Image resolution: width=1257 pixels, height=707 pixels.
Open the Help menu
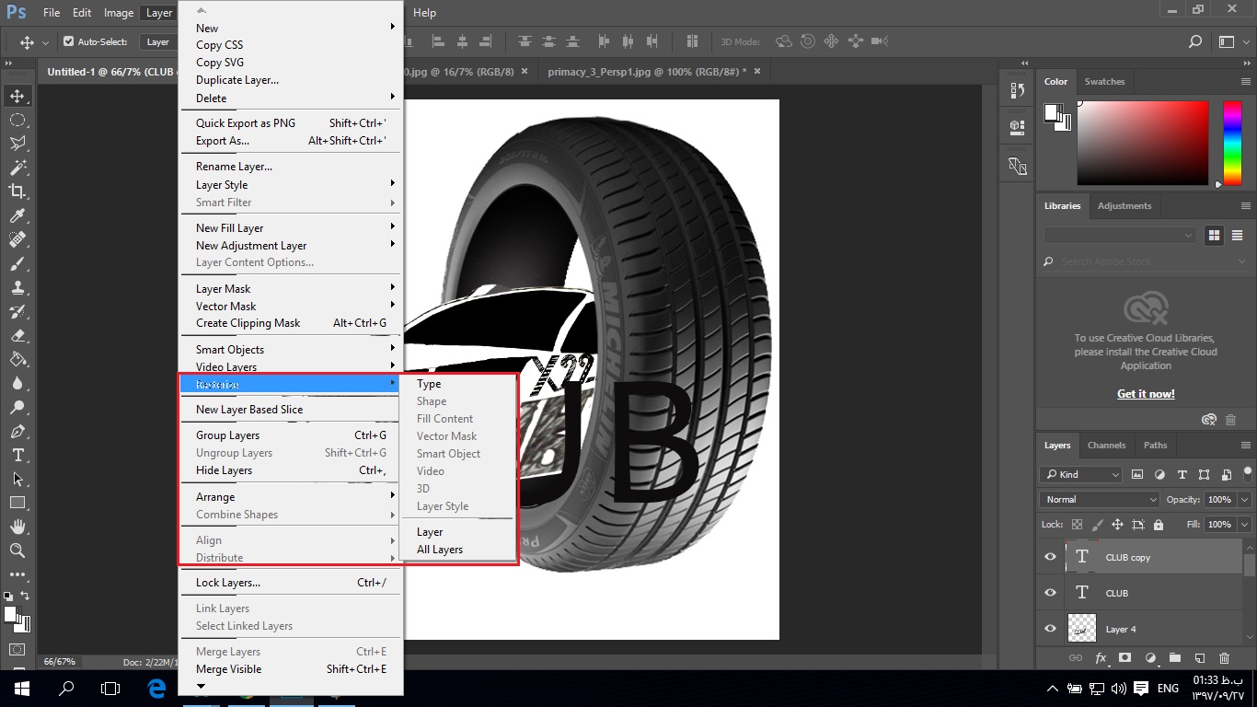click(424, 13)
